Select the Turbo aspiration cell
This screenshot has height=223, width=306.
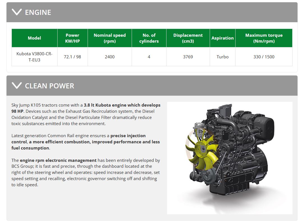coord(222,57)
